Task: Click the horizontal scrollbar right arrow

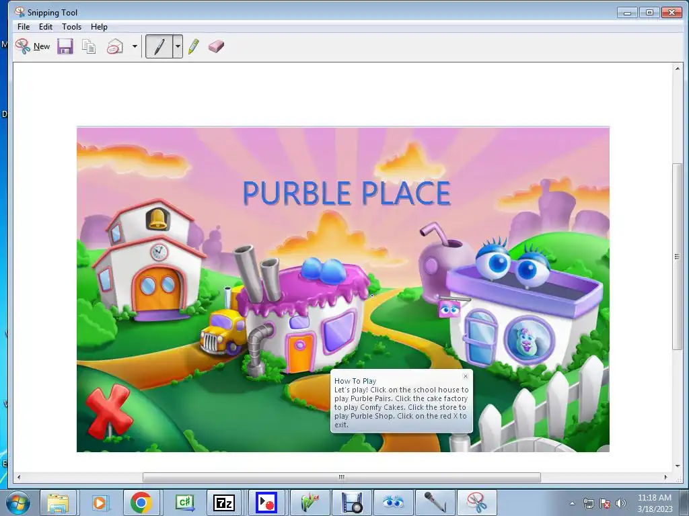Action: coord(665,477)
